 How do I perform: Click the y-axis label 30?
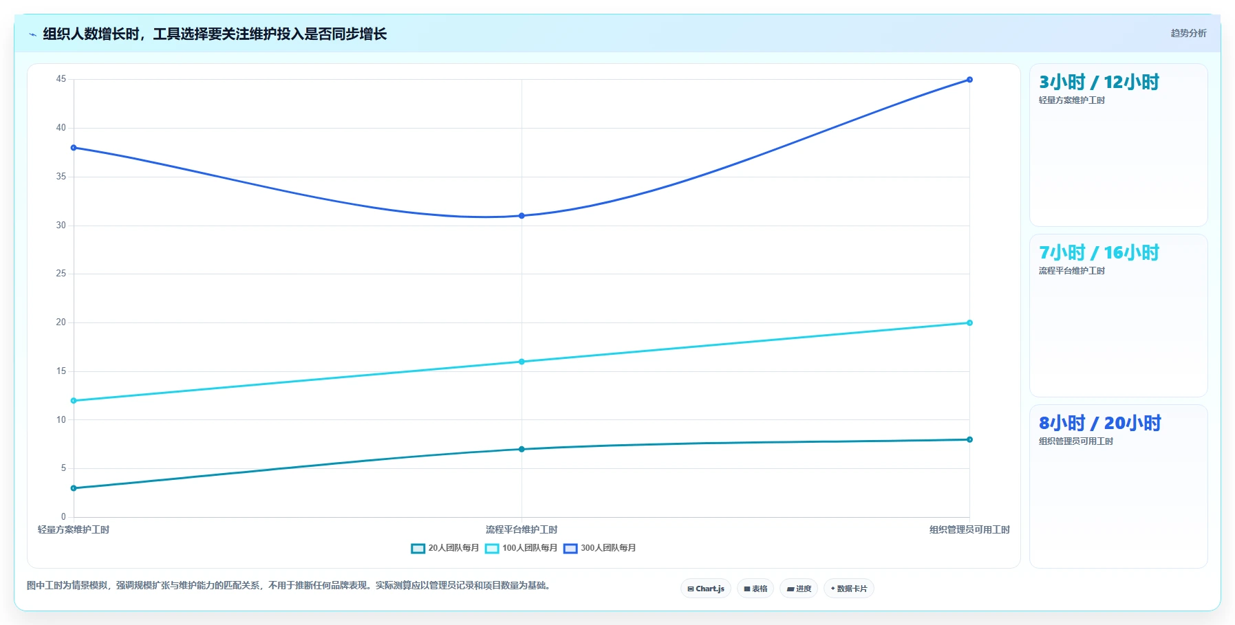click(x=61, y=226)
